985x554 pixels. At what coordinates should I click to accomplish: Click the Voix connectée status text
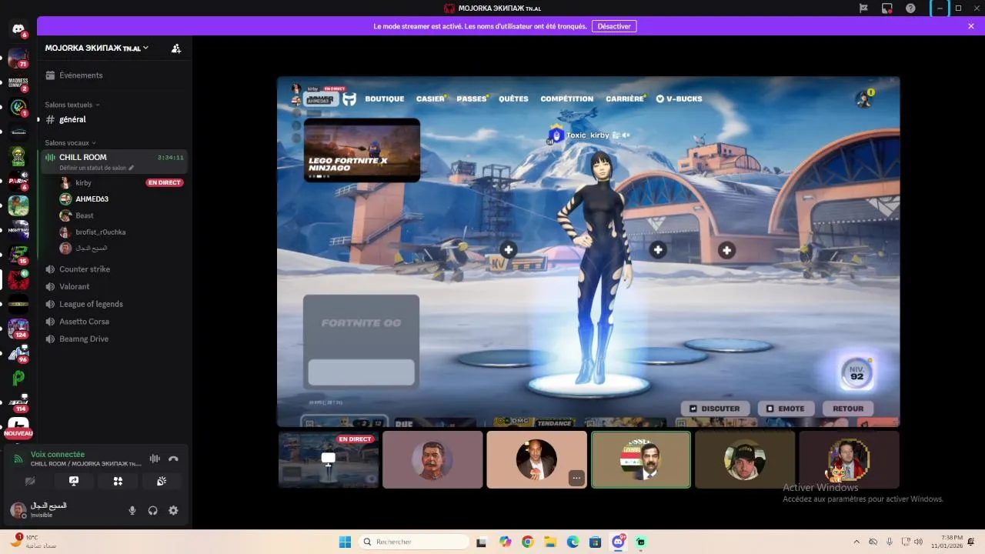point(58,454)
